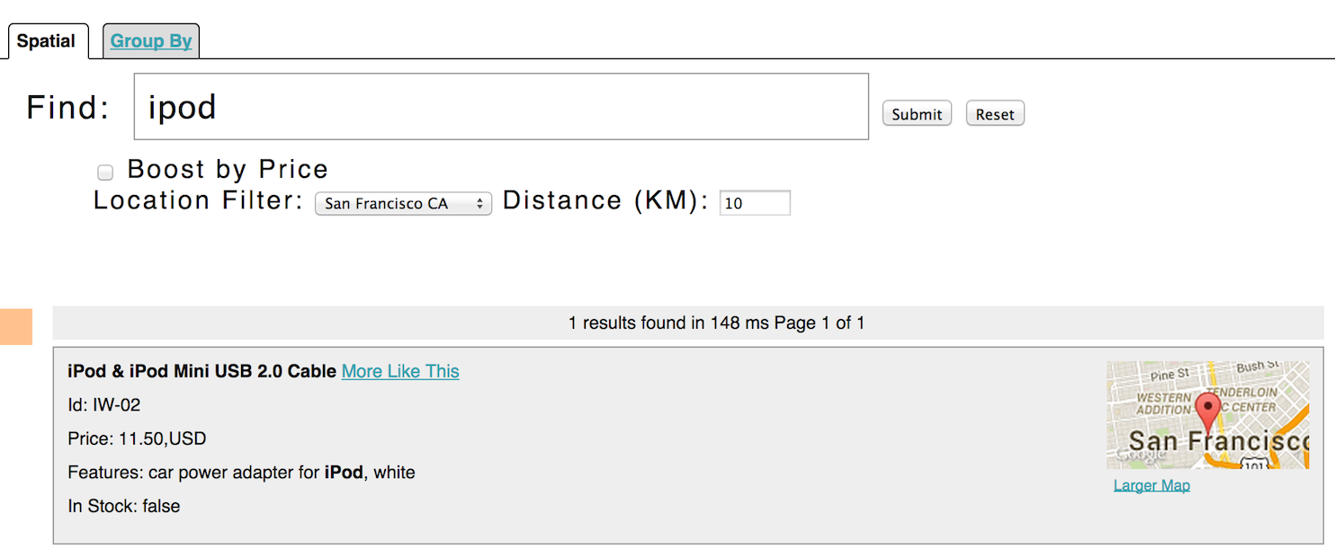Click the orange block on the left edge
1335x558 pixels.
(15, 326)
